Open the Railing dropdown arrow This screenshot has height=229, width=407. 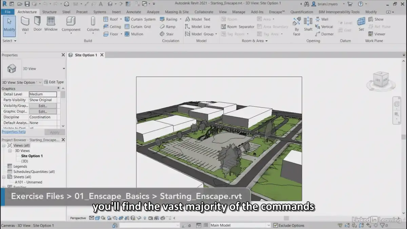click(180, 19)
